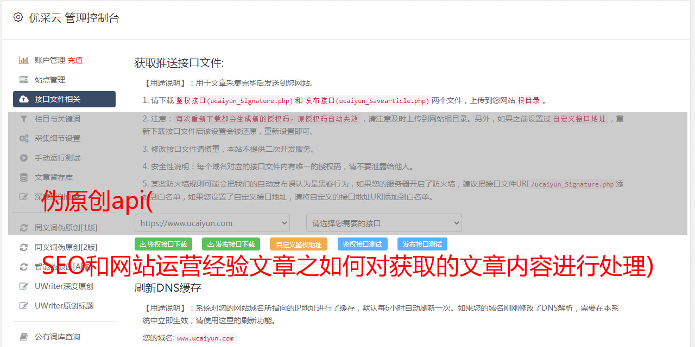The image size is (695, 347).
Task: Click the green 鉴权接口下载 button
Action: point(163,244)
